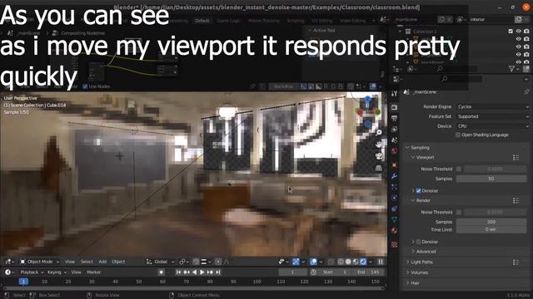Enable the Render Denoise checkbox
533x299 pixels.
[418, 242]
